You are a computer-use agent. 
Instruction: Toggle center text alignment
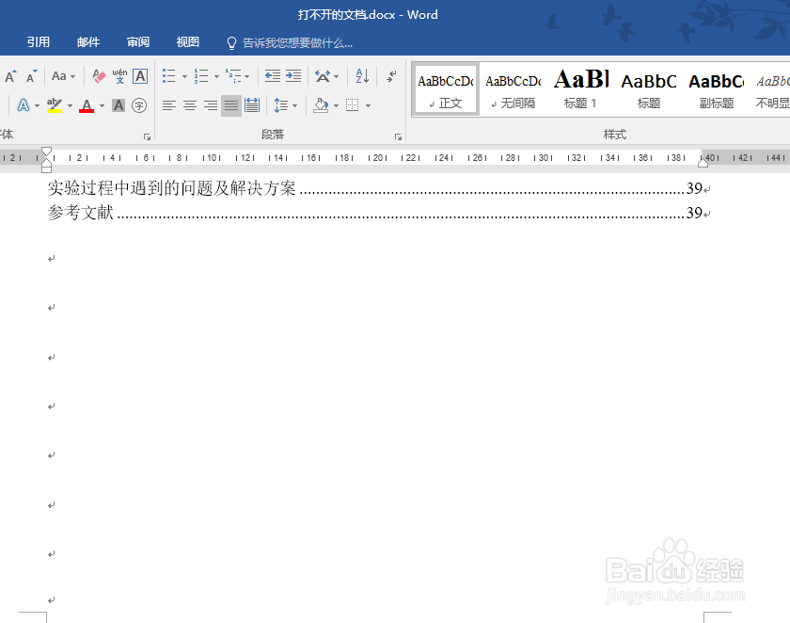coord(187,104)
